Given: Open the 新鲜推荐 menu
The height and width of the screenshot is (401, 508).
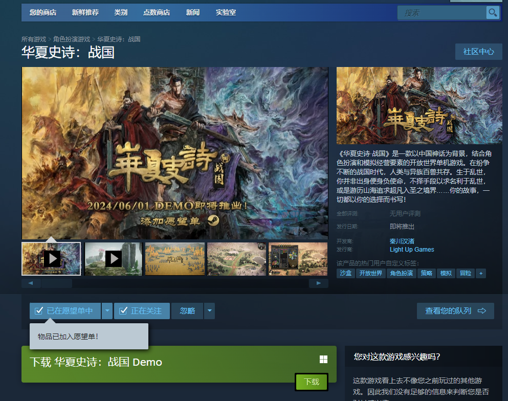Looking at the screenshot, I should 85,13.
